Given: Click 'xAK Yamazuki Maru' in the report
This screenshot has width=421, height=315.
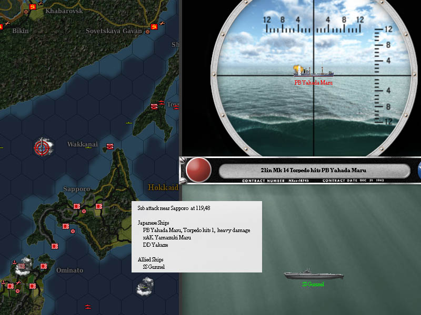Looking at the screenshot, I should 167,238.
